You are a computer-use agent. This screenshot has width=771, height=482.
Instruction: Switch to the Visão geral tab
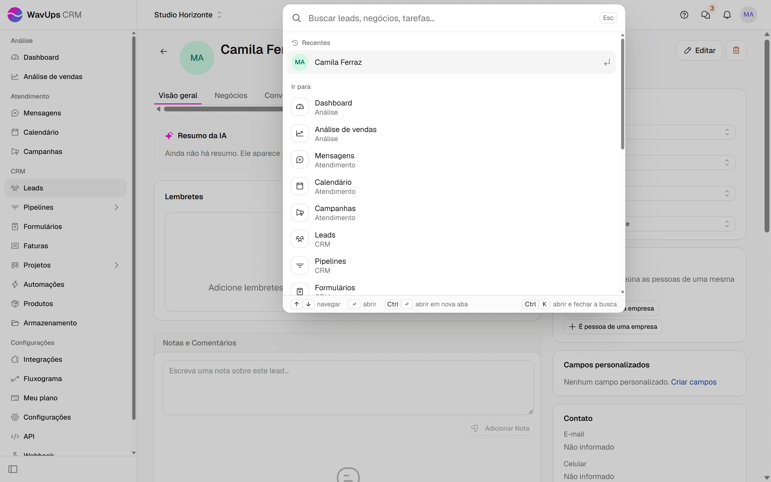(178, 95)
